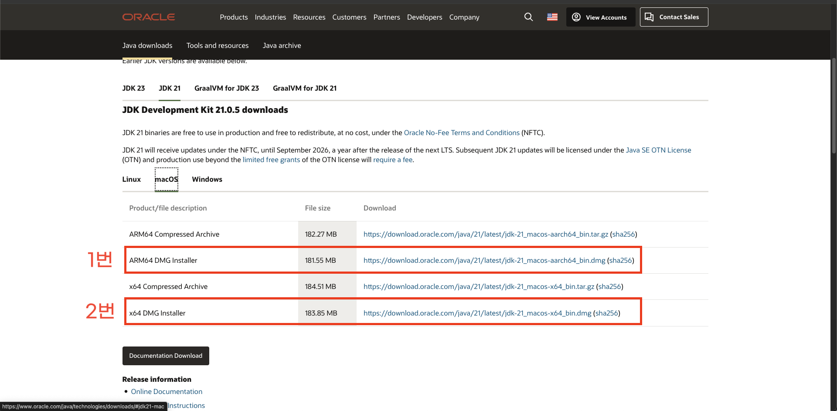The width and height of the screenshot is (837, 411).
Task: Open the Company menu
Action: pyautogui.click(x=464, y=17)
